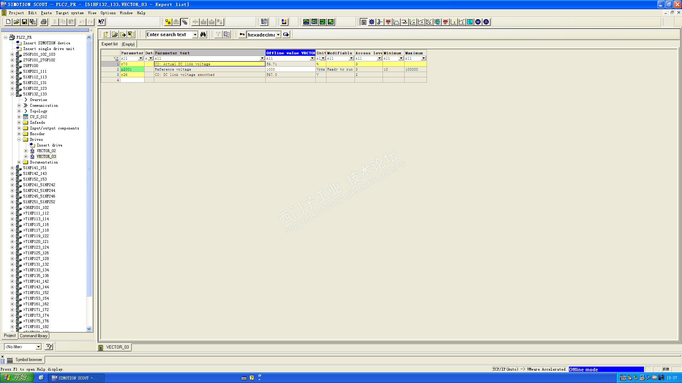The height and width of the screenshot is (383, 682).
Task: Click the context-sensitive Help arrow icon
Action: click(x=101, y=22)
